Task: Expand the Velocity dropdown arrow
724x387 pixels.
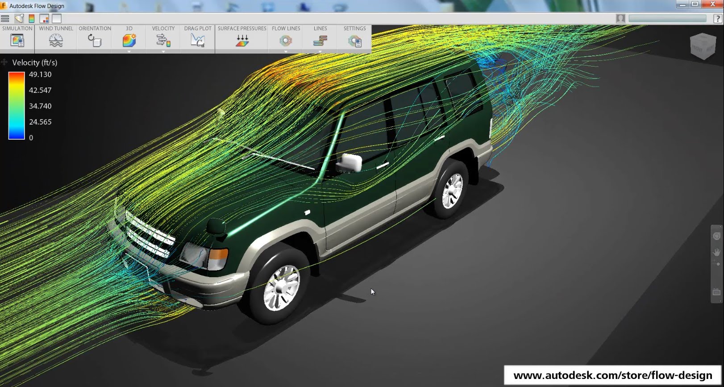Action: 163,51
